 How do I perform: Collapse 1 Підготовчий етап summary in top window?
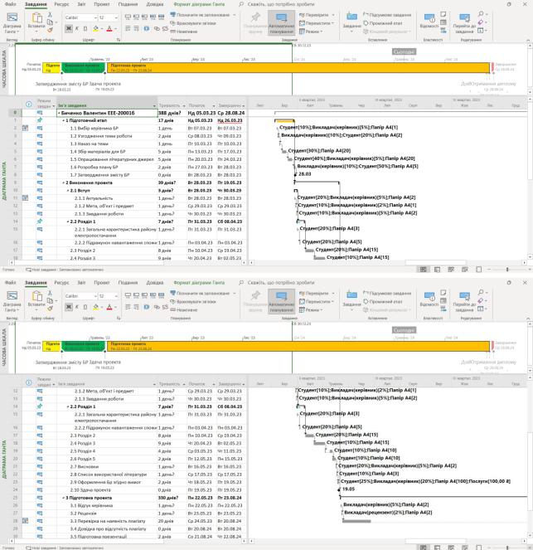(64, 120)
